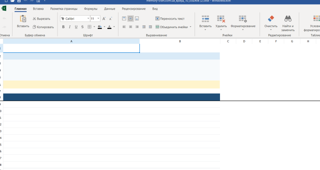Toggle middle vertical alignment

[130, 19]
